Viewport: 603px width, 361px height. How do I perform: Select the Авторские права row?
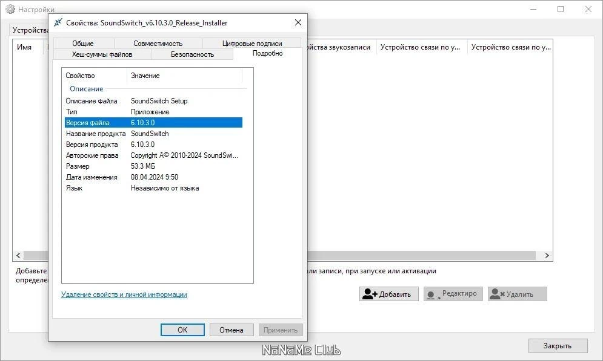coord(153,155)
